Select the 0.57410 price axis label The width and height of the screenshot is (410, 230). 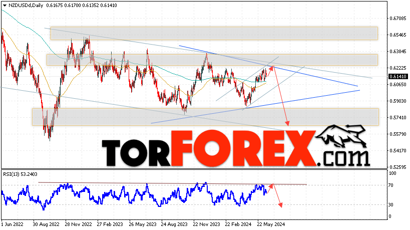pos(398,118)
